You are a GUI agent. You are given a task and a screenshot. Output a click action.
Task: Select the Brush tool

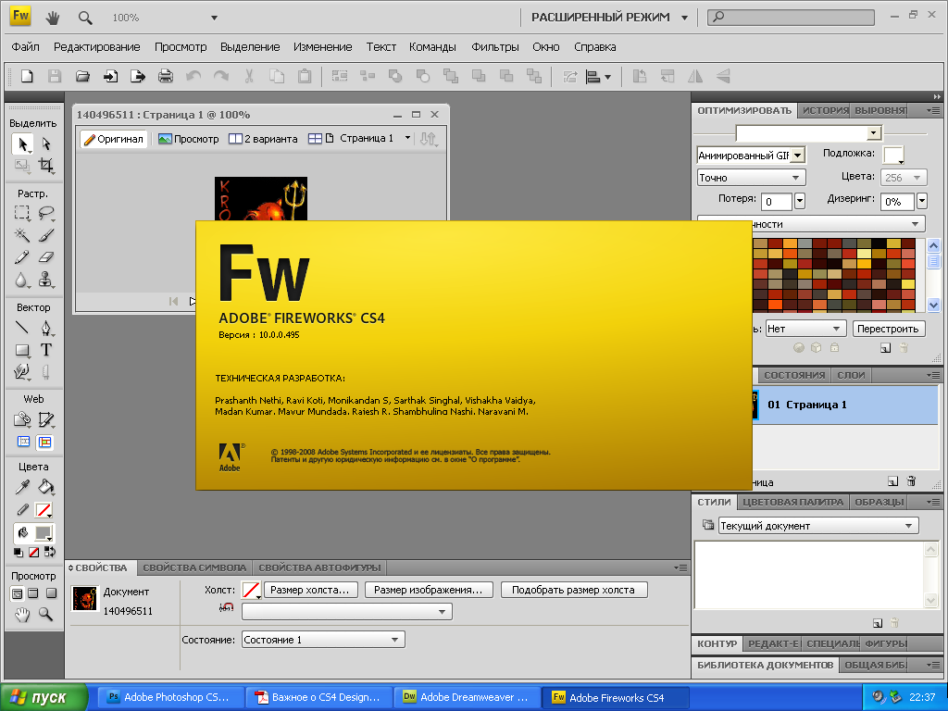click(46, 234)
